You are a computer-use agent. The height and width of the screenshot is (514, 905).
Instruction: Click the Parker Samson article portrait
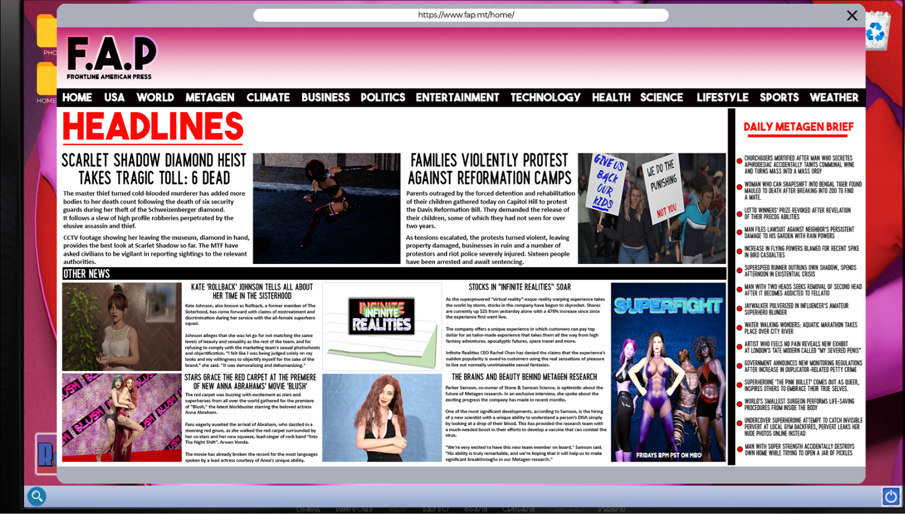tap(382, 417)
